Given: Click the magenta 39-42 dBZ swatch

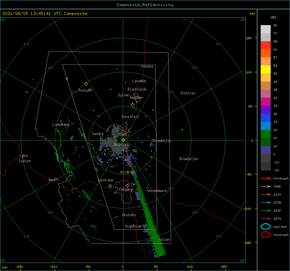Looking at the screenshot, I should 266,102.
